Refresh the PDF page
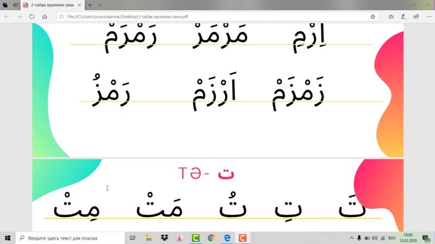 coord(32,17)
